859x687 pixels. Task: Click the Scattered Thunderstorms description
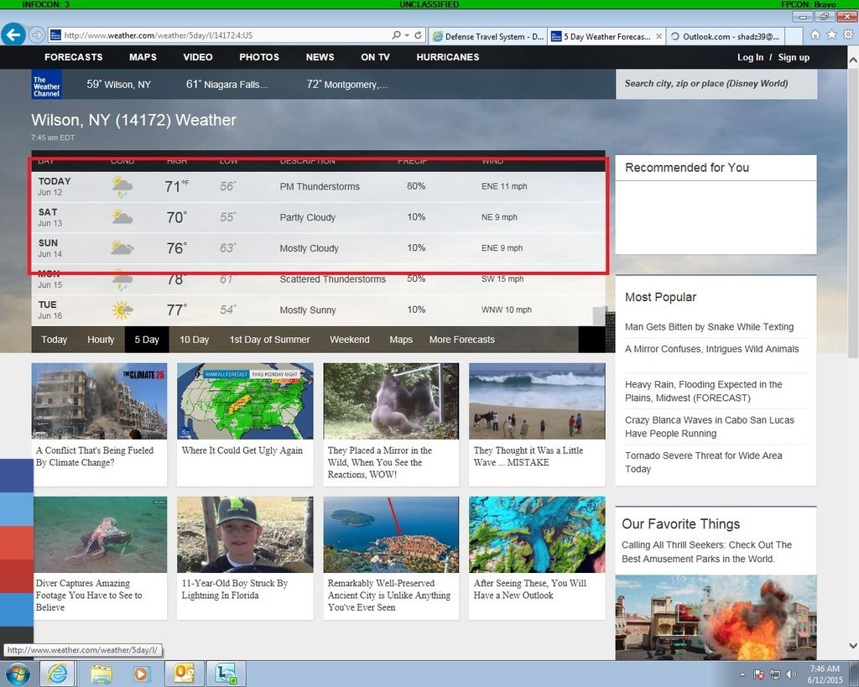coord(332,279)
